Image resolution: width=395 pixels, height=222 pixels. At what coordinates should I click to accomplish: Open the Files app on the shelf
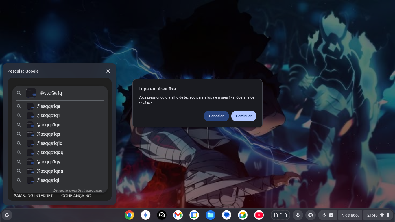point(211,215)
